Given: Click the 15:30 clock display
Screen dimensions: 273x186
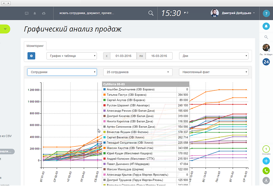Looking at the screenshot, I should pos(171,13).
